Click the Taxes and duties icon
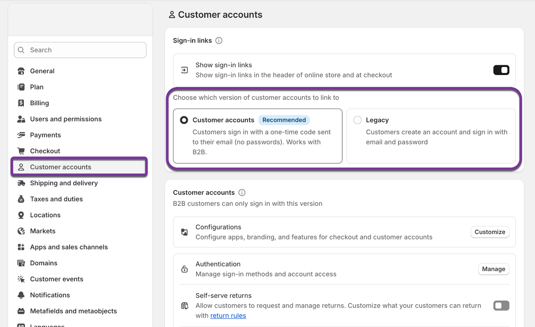Image resolution: width=535 pixels, height=327 pixels. click(21, 199)
